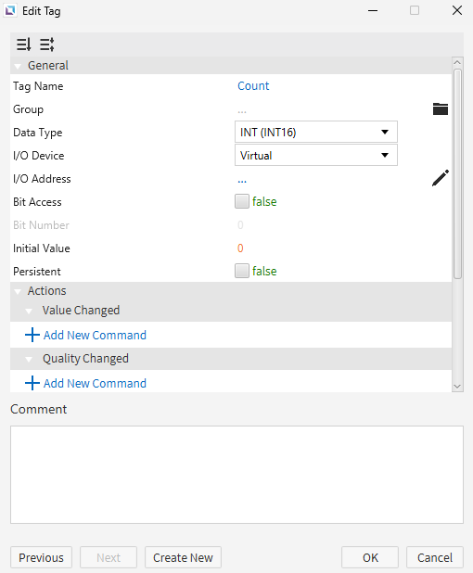This screenshot has width=473, height=573.
Task: Collapse the Value Changed group
Action: (x=29, y=311)
